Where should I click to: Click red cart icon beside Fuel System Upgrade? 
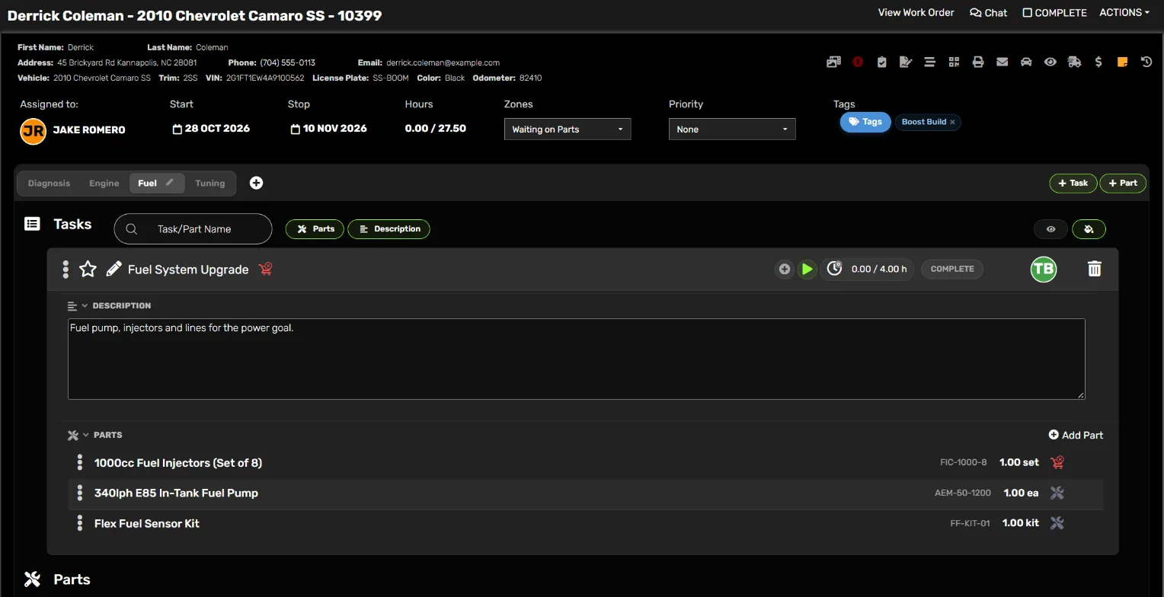[x=265, y=269]
